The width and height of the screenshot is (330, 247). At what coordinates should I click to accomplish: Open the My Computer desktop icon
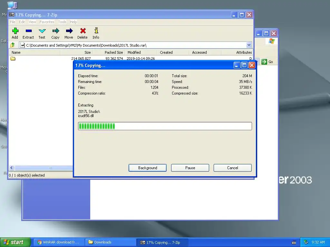click(12, 5)
